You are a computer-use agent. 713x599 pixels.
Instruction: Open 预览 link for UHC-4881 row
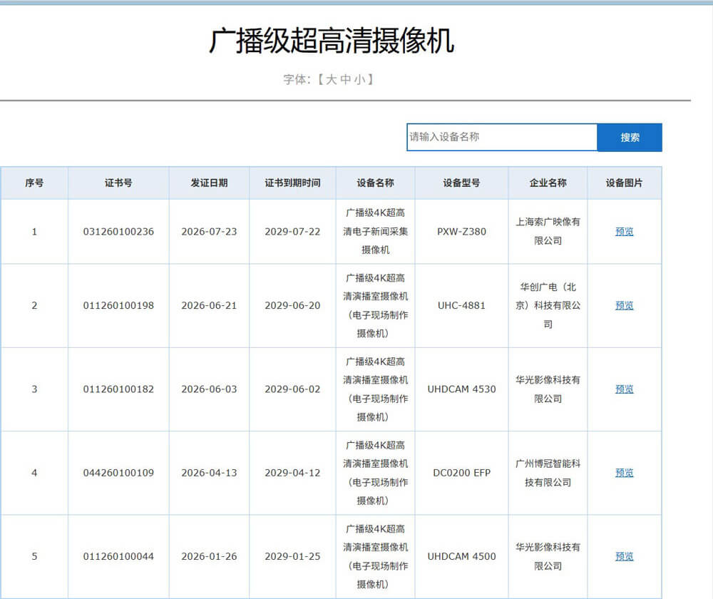(624, 306)
